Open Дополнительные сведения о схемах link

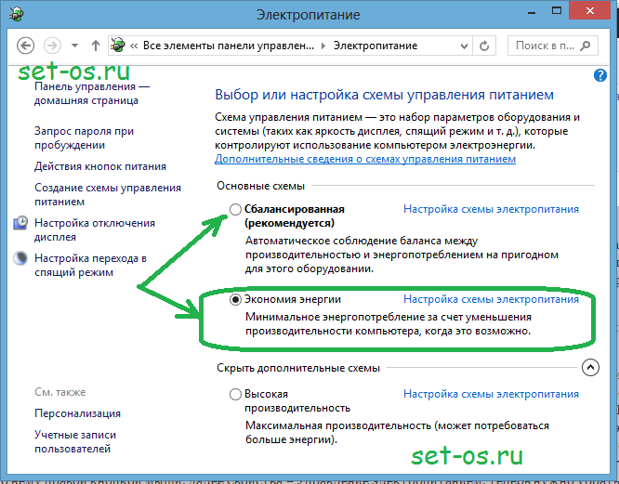[365, 159]
